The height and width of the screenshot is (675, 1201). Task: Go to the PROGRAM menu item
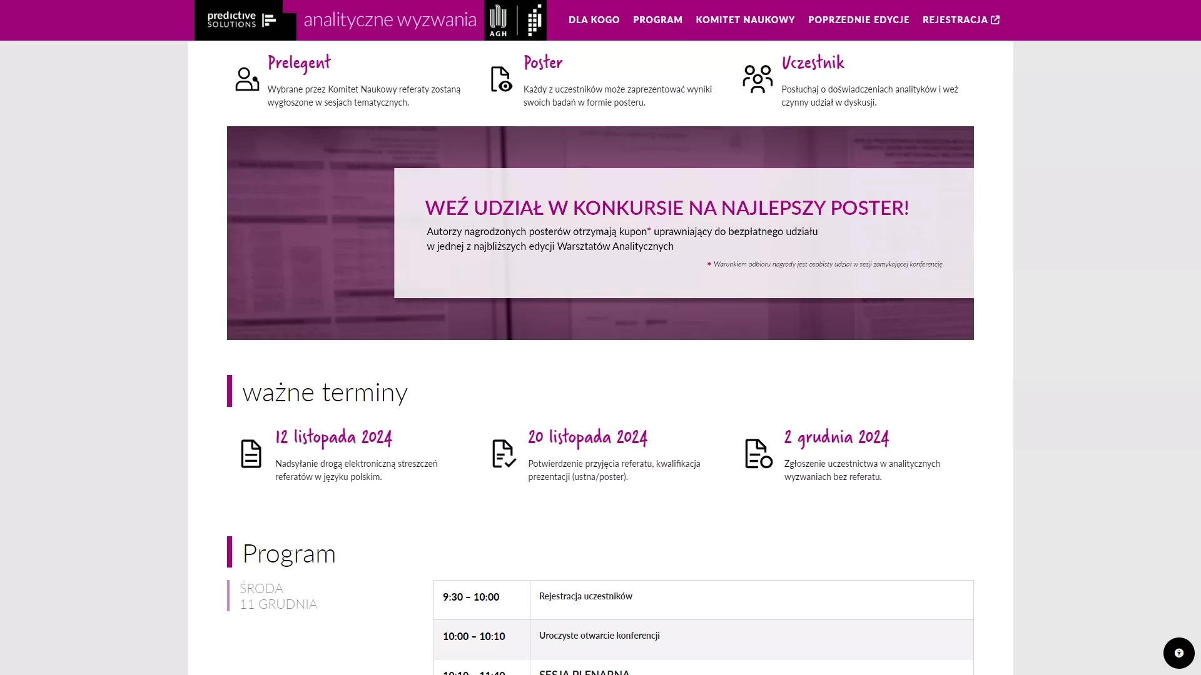[x=657, y=20]
